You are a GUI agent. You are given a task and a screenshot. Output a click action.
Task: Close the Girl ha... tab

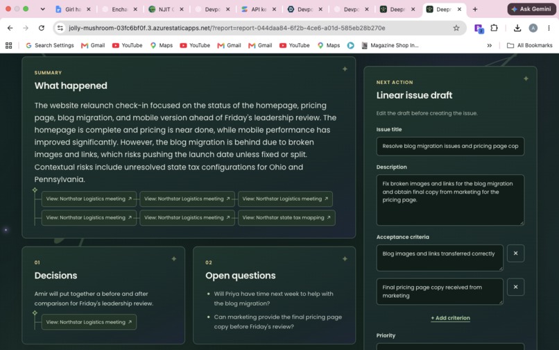coord(89,9)
